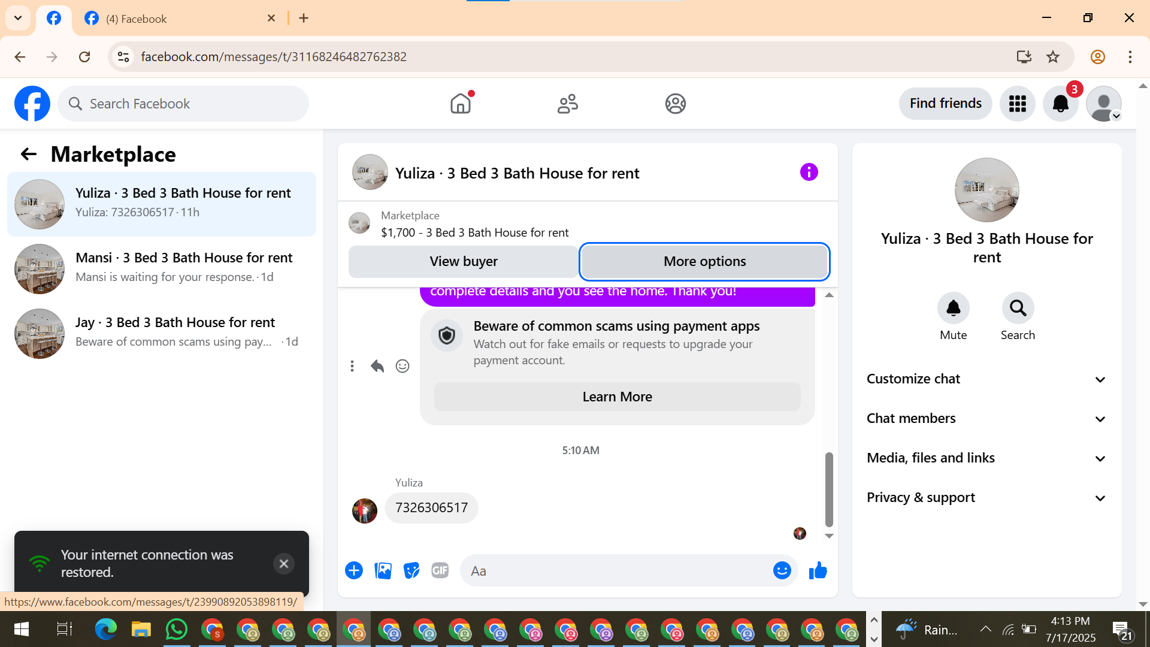Open Facebook notifications bell
This screenshot has height=647, width=1150.
pos(1060,104)
